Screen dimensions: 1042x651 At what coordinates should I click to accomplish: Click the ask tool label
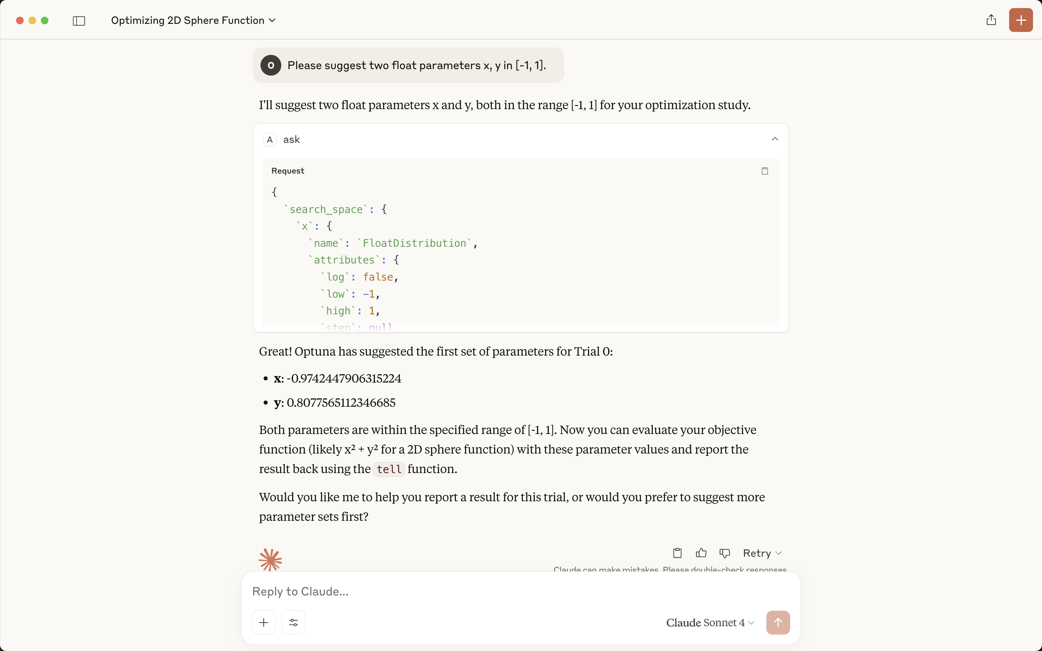292,139
